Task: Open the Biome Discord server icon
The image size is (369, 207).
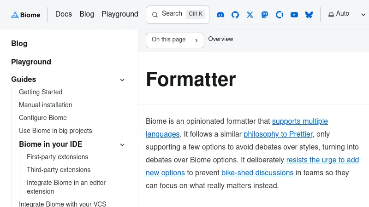Action: (220, 15)
